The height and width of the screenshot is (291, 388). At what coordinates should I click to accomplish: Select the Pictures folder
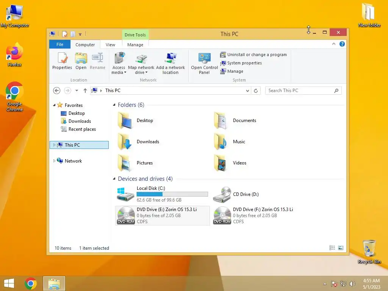click(135, 163)
